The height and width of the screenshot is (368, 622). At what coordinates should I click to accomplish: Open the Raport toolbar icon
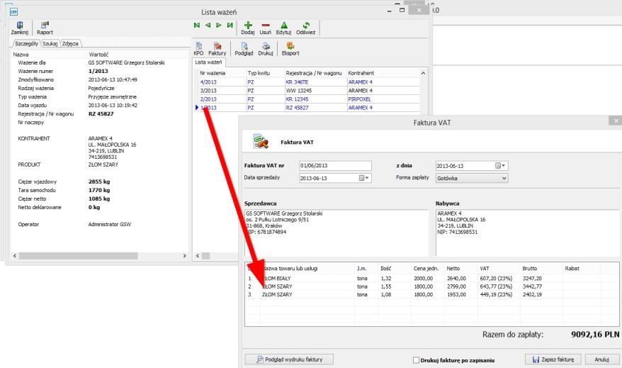coord(45,25)
